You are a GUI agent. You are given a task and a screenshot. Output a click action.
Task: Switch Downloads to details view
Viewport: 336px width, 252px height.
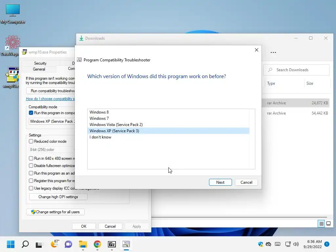[x=321, y=224]
